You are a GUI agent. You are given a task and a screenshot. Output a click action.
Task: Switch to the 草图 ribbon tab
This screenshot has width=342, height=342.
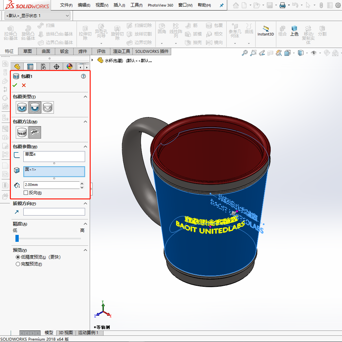coord(28,51)
